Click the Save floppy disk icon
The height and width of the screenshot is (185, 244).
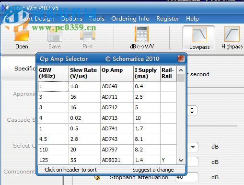pyautogui.click(x=54, y=38)
